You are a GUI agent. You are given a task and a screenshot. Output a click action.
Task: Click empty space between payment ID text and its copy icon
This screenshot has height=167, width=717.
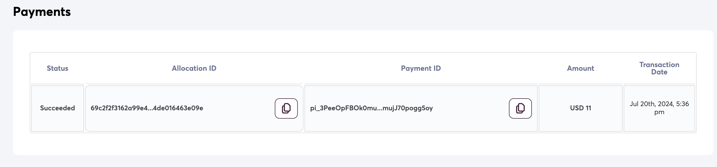click(x=470, y=108)
